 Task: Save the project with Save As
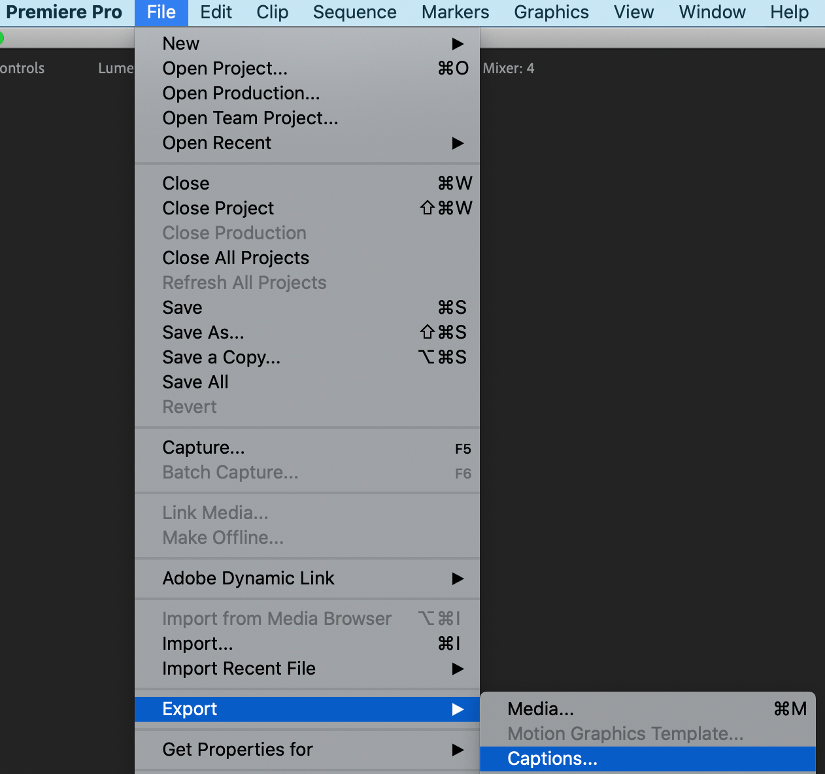tap(203, 332)
